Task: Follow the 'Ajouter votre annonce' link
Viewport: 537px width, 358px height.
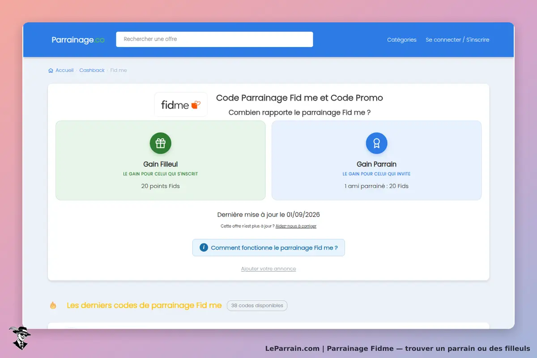Action: pos(268,268)
